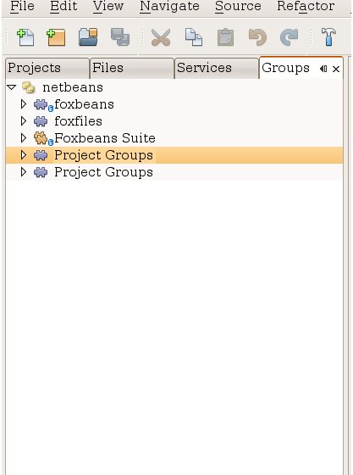353x475 pixels.
Task: Click the Foxbeans Suite orange icon
Action: [x=43, y=139]
